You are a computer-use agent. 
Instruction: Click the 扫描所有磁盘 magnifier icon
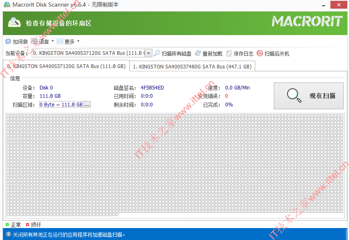click(x=157, y=53)
